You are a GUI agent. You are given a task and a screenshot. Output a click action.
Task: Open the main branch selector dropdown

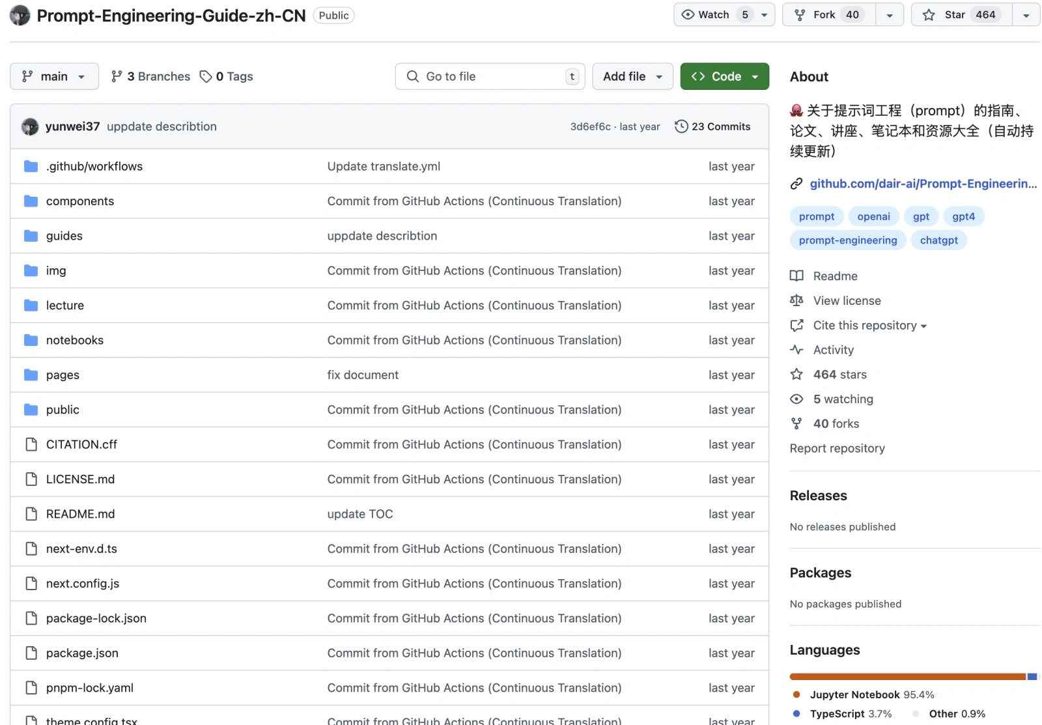click(x=54, y=76)
